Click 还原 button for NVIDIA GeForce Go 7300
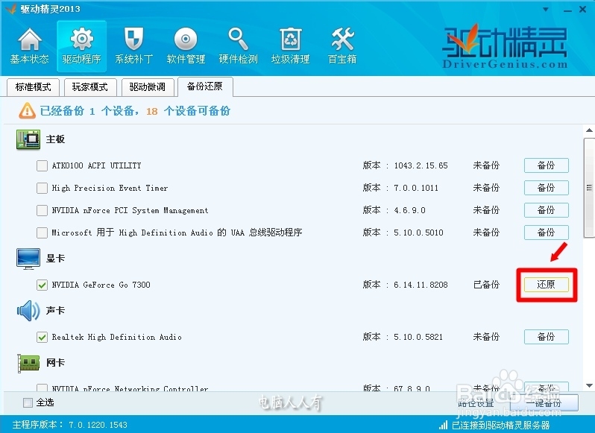Viewport: 595px width, 433px height. [x=546, y=285]
